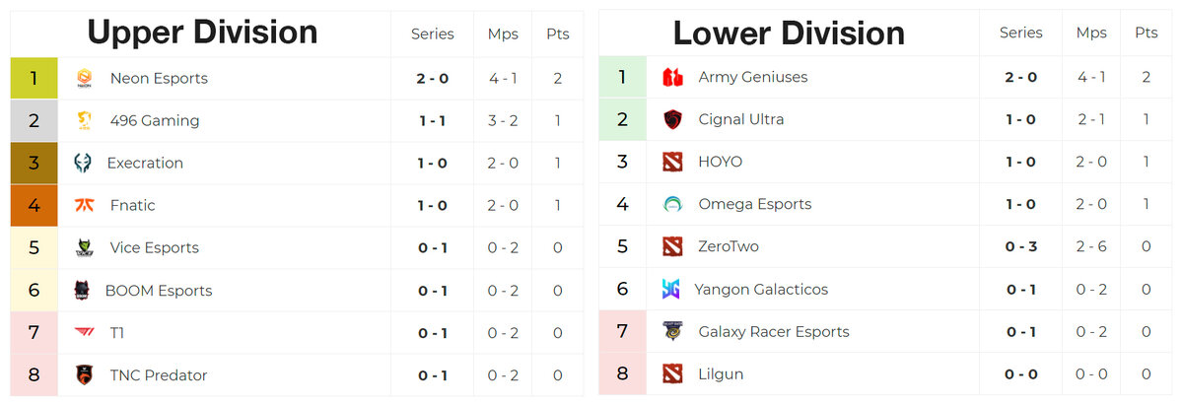Click the Galaxy Racer Esports team logo
The image size is (1183, 405).
(672, 331)
